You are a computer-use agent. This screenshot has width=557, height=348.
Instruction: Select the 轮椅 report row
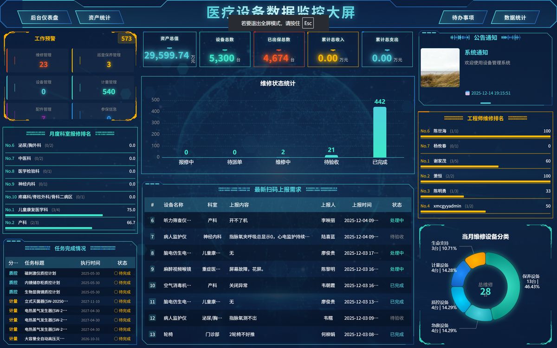[278, 334]
